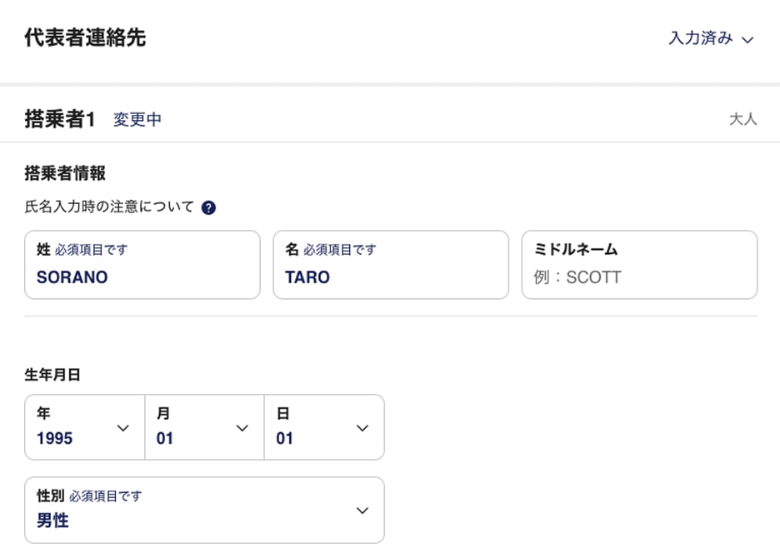Open the 年 selector showing 1995
This screenshot has width=780, height=558.
(75, 427)
